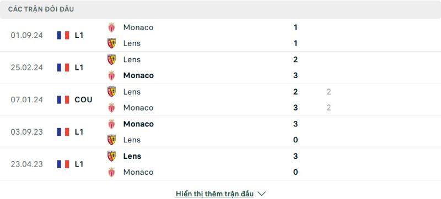Click French flag on 07.01.24 COU row
The image size is (441, 199).
click(x=63, y=100)
